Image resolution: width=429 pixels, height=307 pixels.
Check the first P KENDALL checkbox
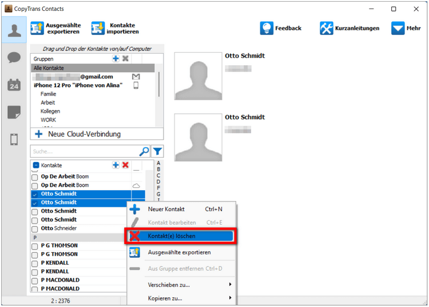pos(35,263)
